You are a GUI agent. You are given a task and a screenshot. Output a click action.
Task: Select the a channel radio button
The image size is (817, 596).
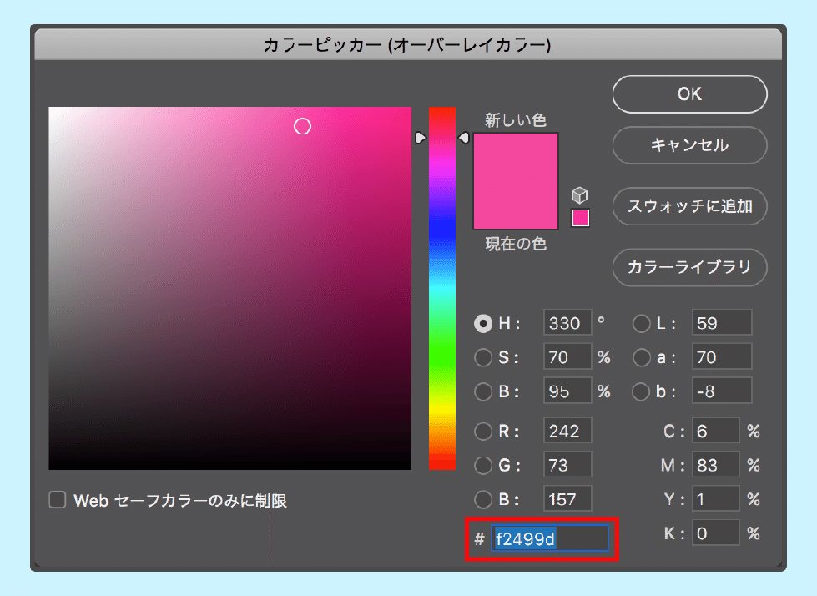641,357
